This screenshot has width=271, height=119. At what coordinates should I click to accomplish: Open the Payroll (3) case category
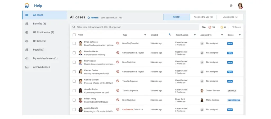tap(39, 50)
